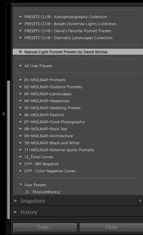The height and width of the screenshot is (235, 143).
Task: Select 07~MOLNAR~Food Photography group
Action: click(54, 122)
